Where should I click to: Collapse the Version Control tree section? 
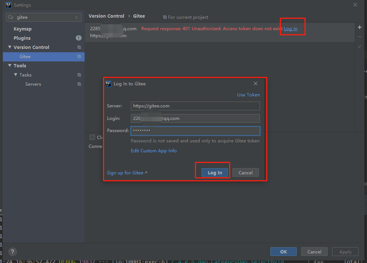click(10, 47)
